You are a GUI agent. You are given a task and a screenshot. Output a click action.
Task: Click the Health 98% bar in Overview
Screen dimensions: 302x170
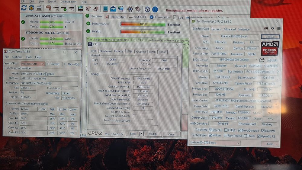[143, 32]
